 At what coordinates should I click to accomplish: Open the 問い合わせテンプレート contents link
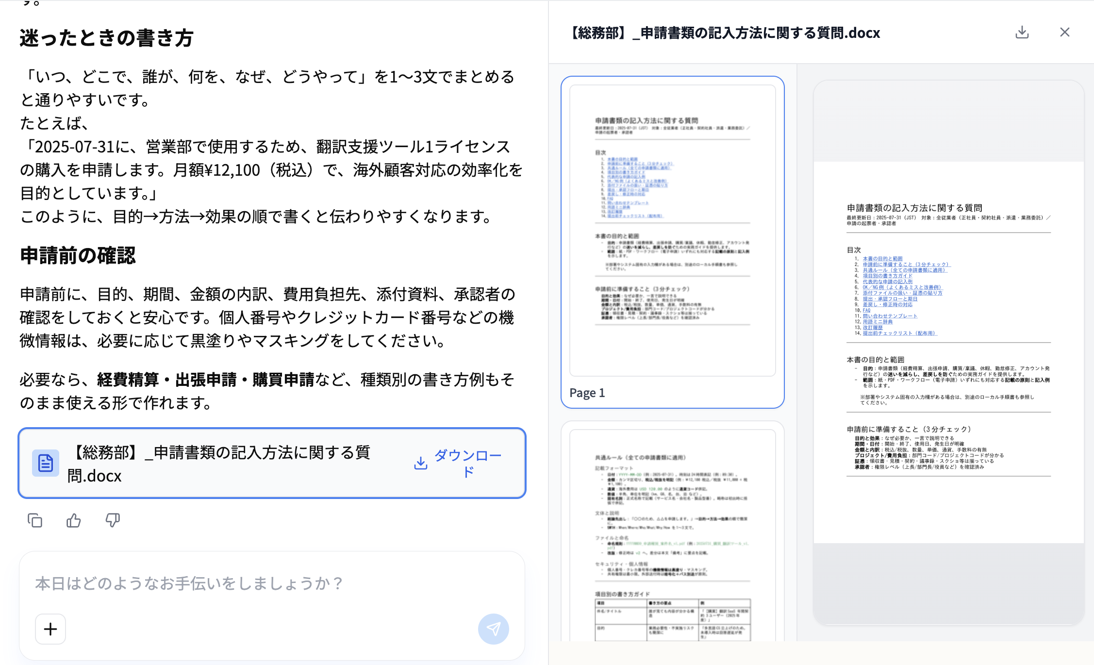[x=890, y=316]
